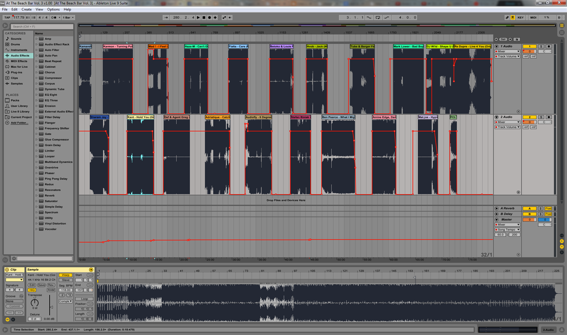Toggle track 1 Audio activator button

[x=529, y=46]
